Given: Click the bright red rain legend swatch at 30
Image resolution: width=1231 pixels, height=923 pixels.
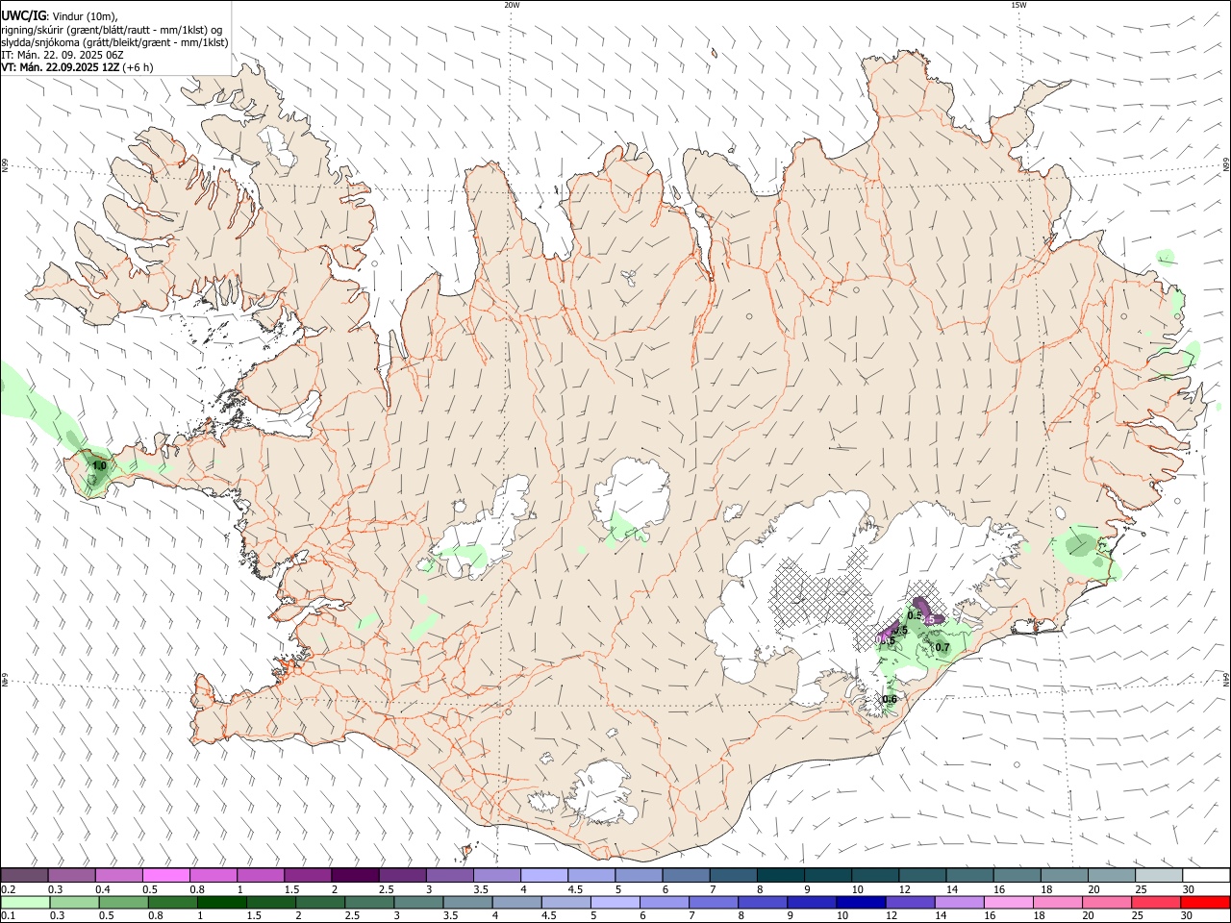Looking at the screenshot, I should (x=1205, y=902).
